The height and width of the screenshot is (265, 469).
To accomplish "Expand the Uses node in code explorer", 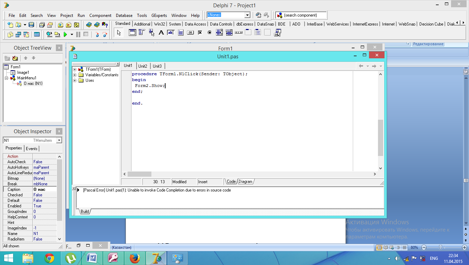I will pyautogui.click(x=74, y=80).
